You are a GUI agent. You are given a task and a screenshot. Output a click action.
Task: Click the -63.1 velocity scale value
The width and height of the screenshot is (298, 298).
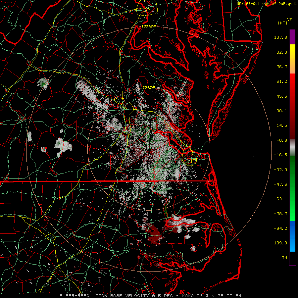click(x=280, y=199)
